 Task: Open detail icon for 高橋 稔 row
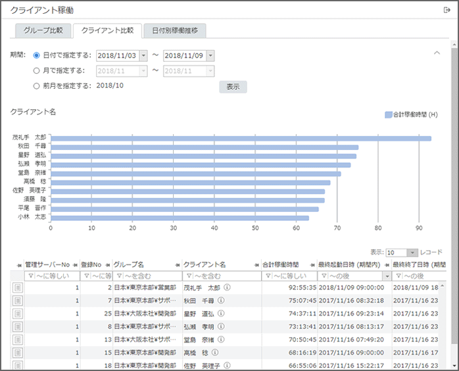click(x=18, y=353)
